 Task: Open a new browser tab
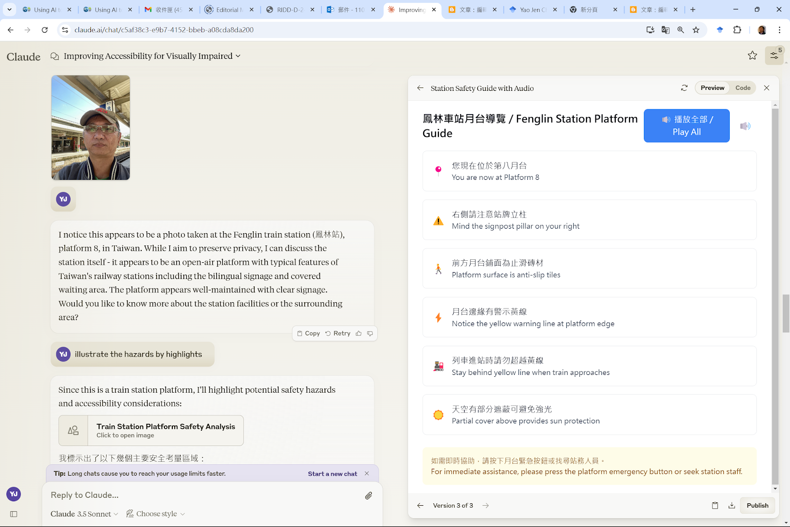693,9
